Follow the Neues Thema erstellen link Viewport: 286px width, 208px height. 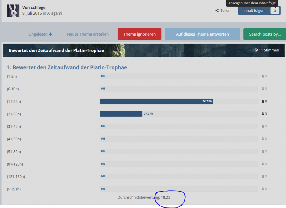(88, 34)
